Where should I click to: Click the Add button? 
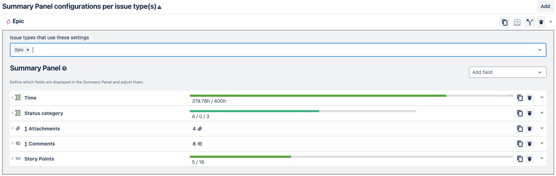pos(545,6)
